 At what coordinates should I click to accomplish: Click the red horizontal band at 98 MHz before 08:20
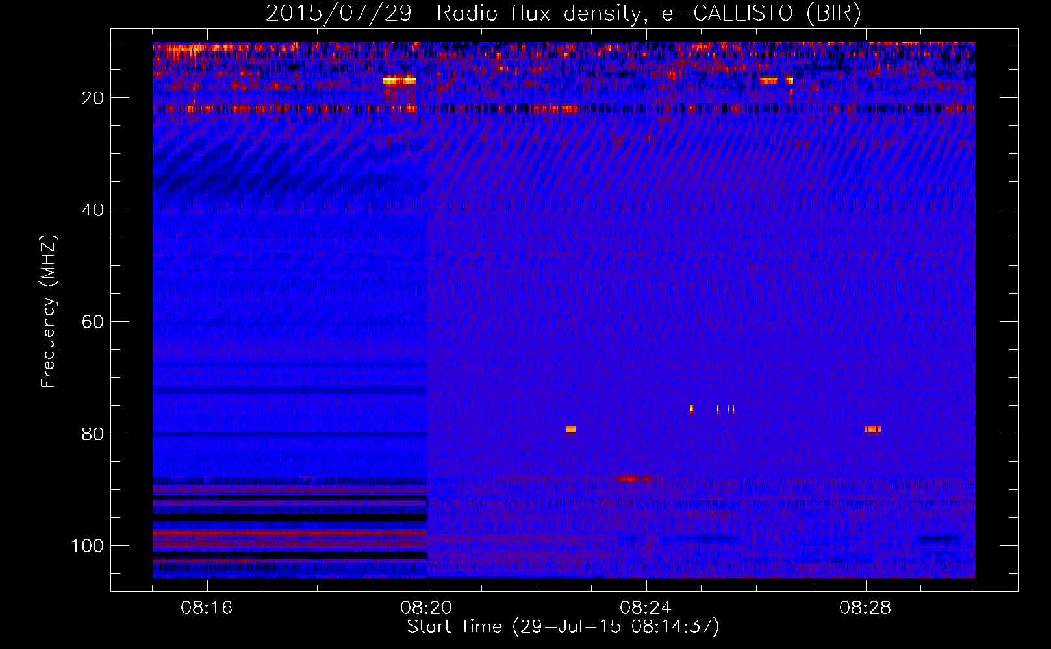click(x=290, y=533)
